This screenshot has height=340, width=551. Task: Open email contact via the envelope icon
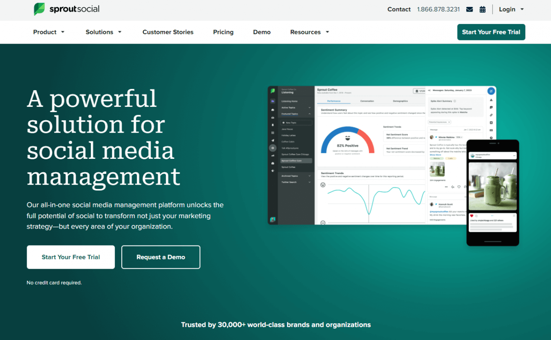[469, 9]
